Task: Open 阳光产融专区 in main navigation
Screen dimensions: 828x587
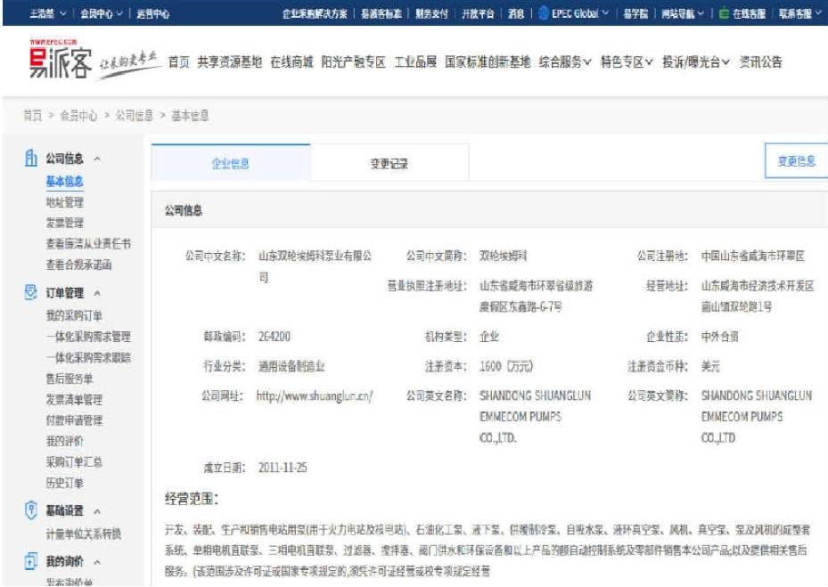Action: click(x=353, y=62)
